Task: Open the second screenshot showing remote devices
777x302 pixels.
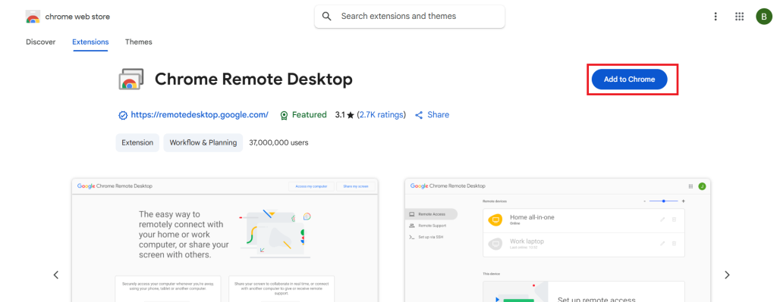Action: (x=558, y=240)
